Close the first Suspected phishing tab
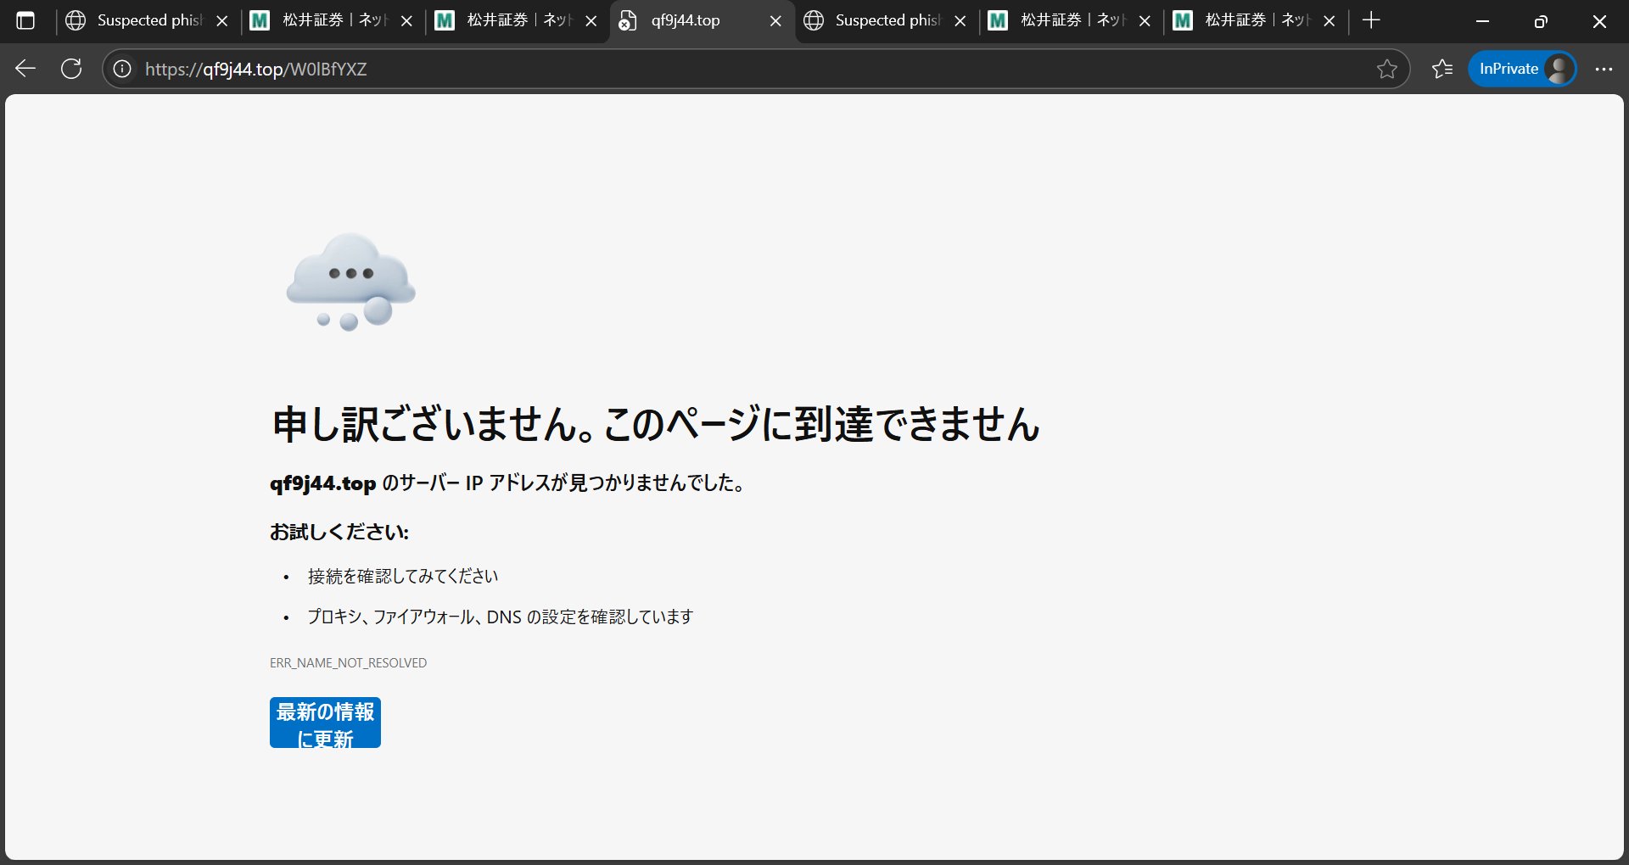Viewport: 1629px width, 865px height. [222, 21]
